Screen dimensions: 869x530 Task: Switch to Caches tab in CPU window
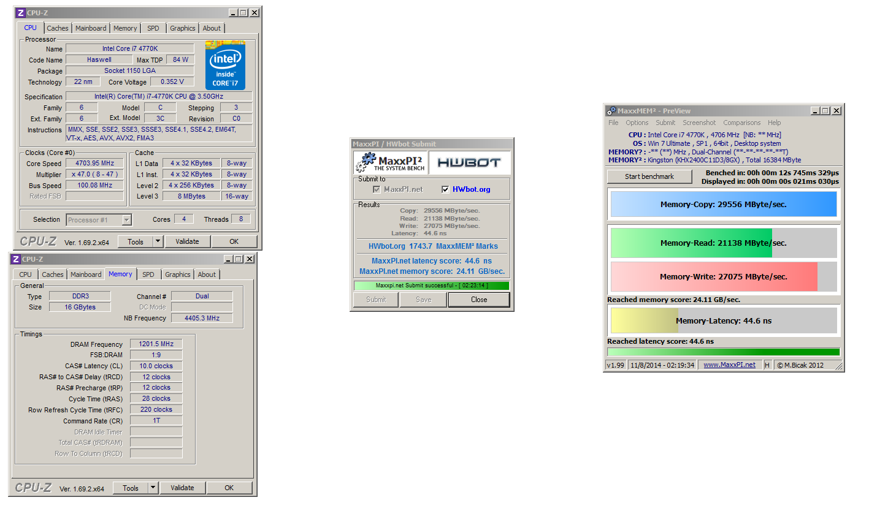point(58,28)
